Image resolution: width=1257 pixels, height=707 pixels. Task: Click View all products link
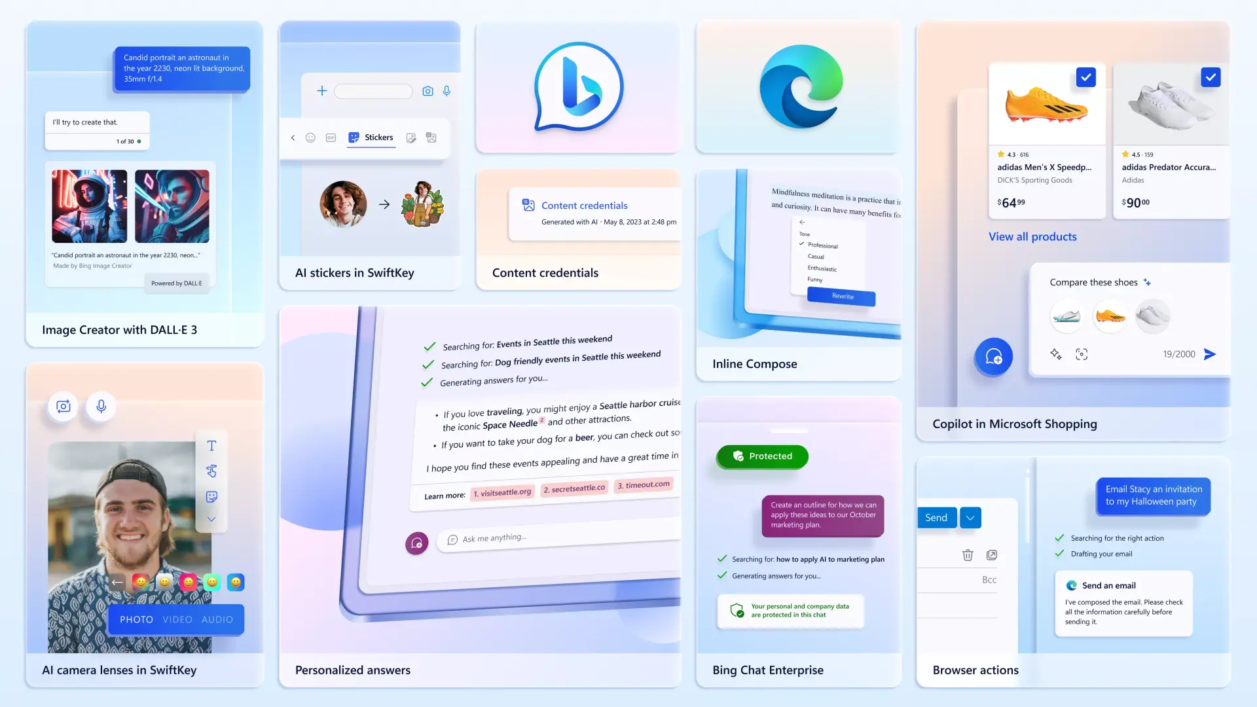[x=1032, y=236]
